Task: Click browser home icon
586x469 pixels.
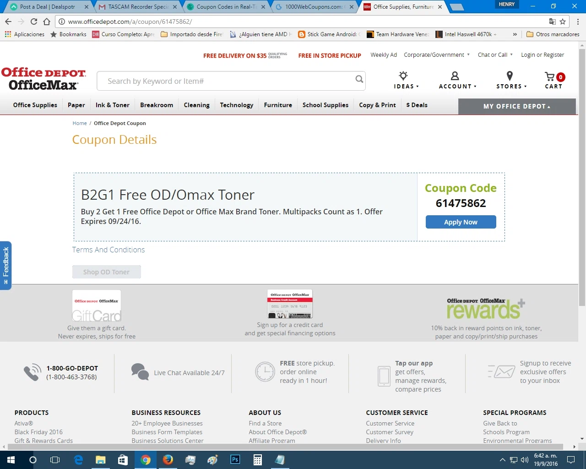Action: 47,22
